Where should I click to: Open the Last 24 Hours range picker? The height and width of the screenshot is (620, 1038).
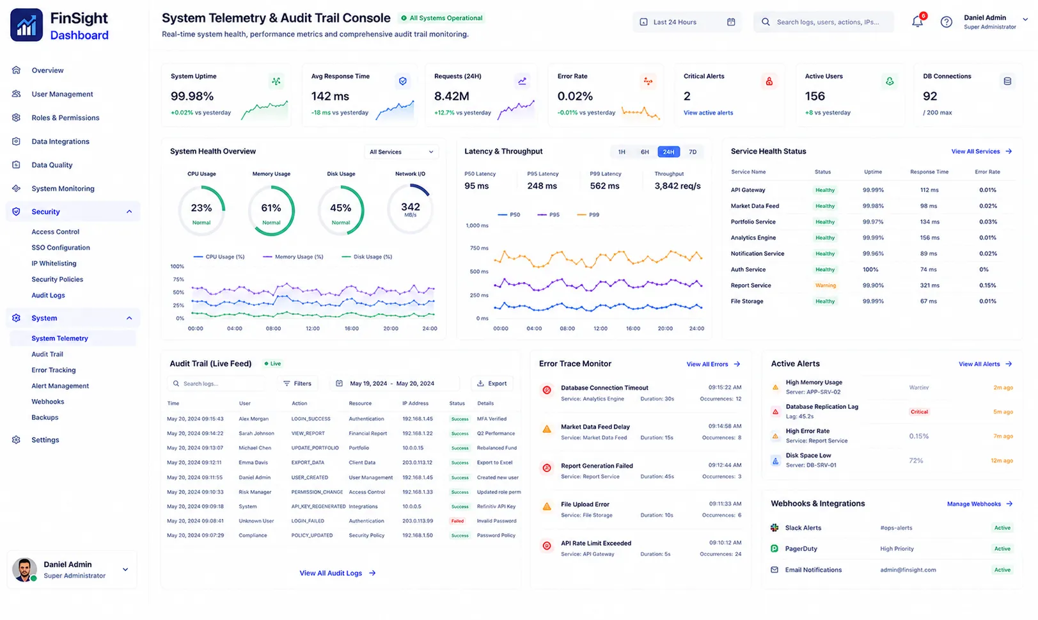(687, 22)
